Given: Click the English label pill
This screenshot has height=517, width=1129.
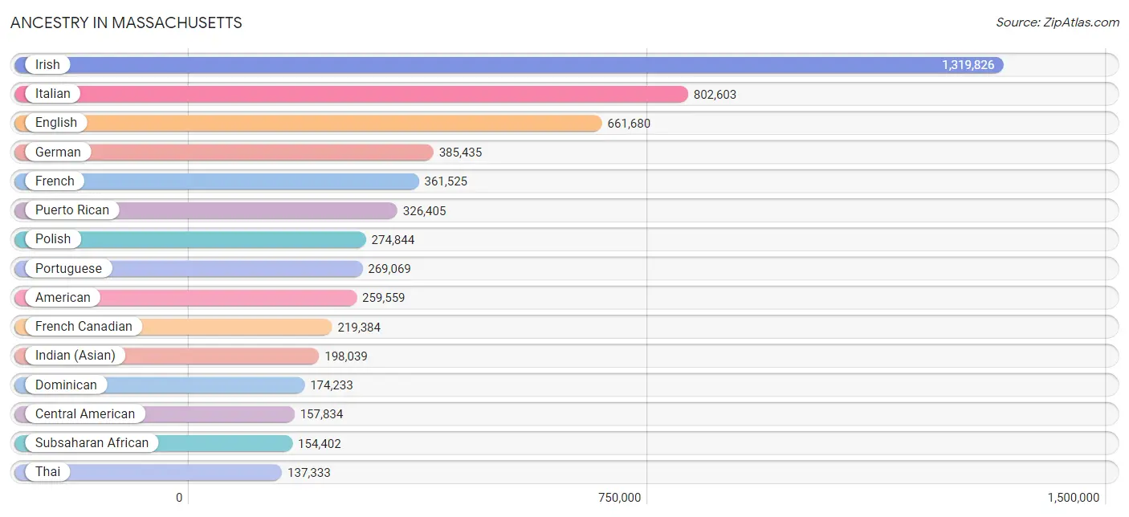Looking at the screenshot, I should (55, 123).
